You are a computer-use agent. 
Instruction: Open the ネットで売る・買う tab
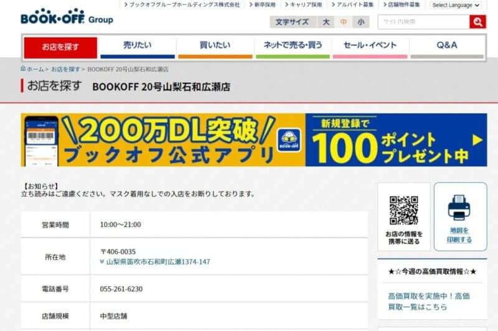pyautogui.click(x=293, y=48)
